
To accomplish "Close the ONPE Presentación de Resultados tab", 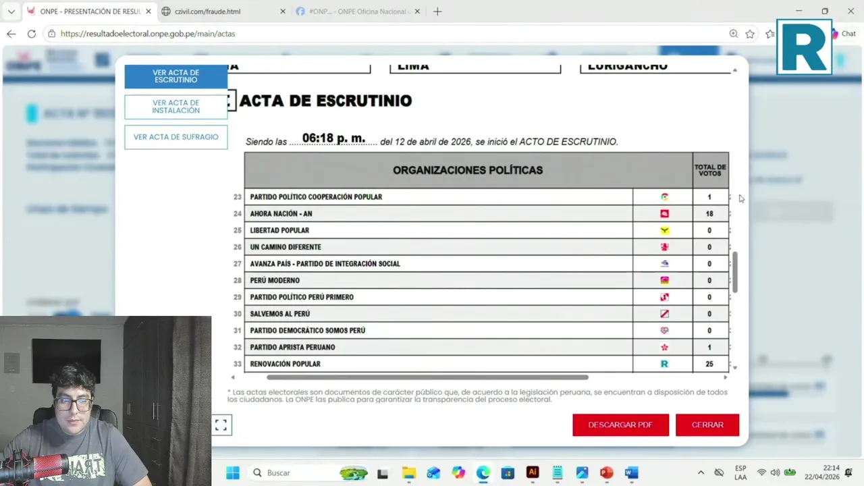I will pos(148,11).
